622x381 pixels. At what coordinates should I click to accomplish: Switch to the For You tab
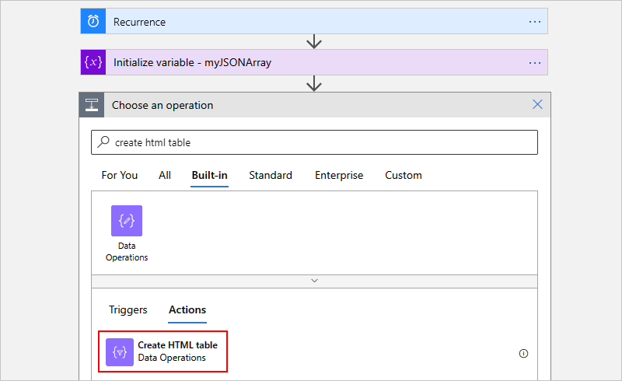pyautogui.click(x=120, y=175)
